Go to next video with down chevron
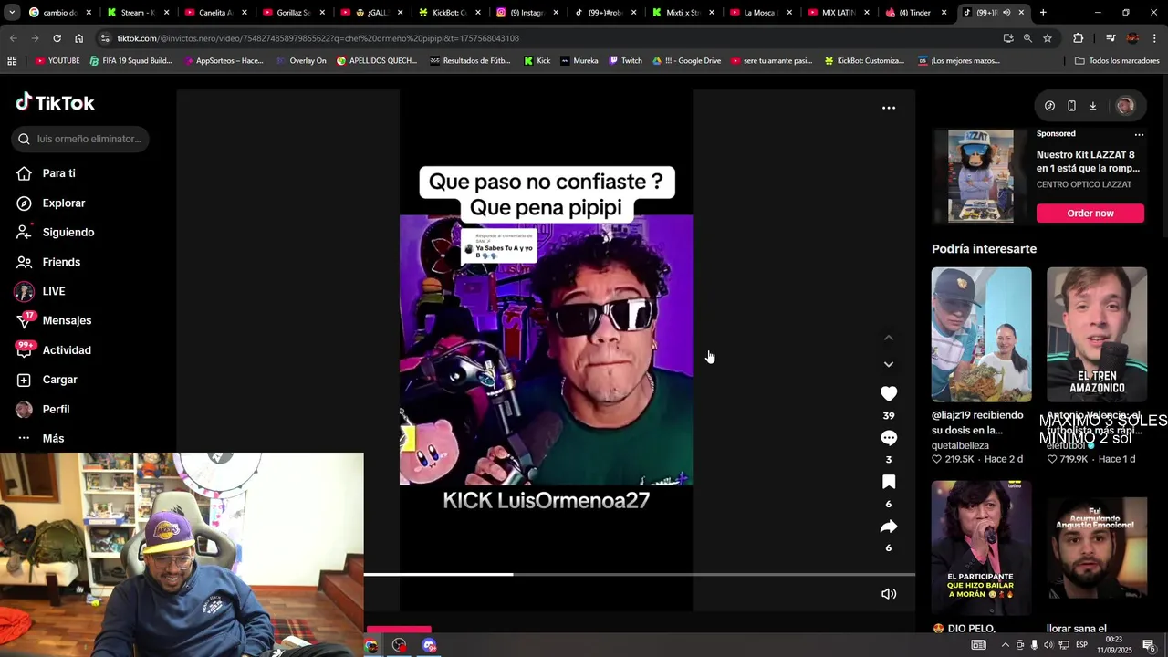The width and height of the screenshot is (1168, 657). [x=889, y=364]
